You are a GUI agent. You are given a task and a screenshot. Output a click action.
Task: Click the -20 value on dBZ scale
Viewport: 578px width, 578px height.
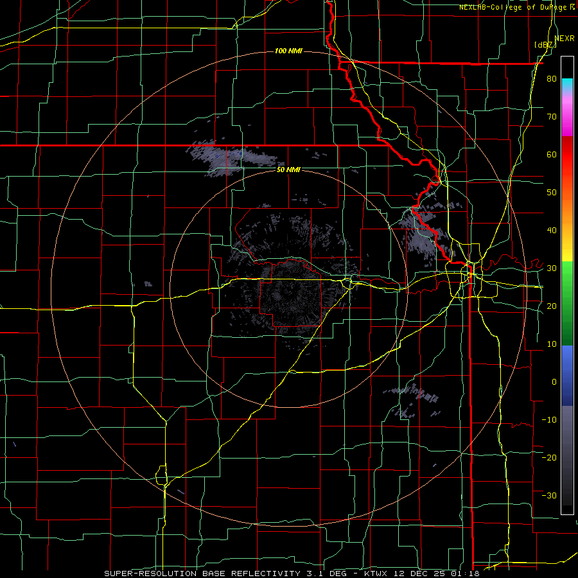pos(549,457)
